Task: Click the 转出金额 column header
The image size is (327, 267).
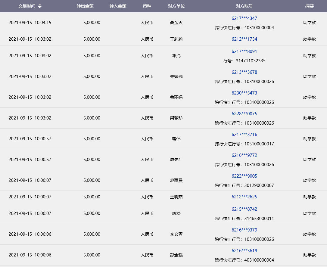Action: pos(85,6)
